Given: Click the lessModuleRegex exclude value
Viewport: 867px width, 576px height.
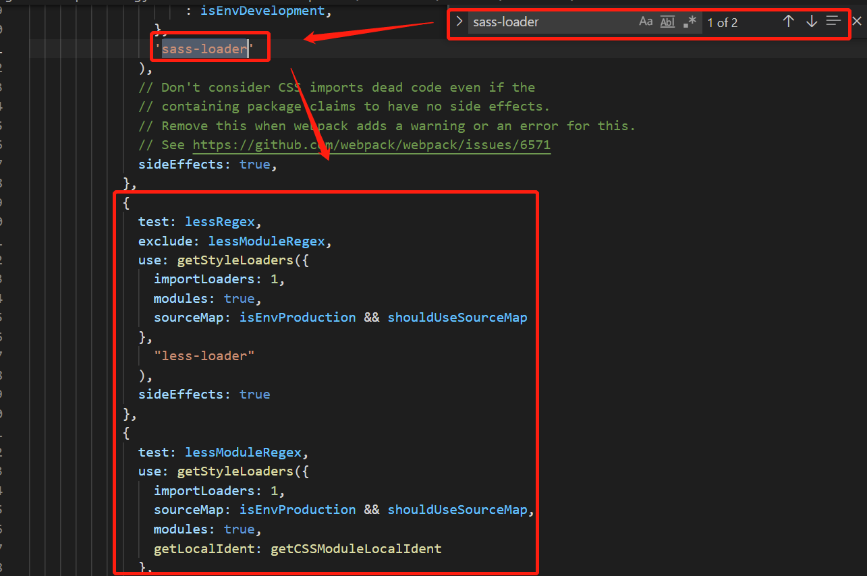Looking at the screenshot, I should coord(267,241).
